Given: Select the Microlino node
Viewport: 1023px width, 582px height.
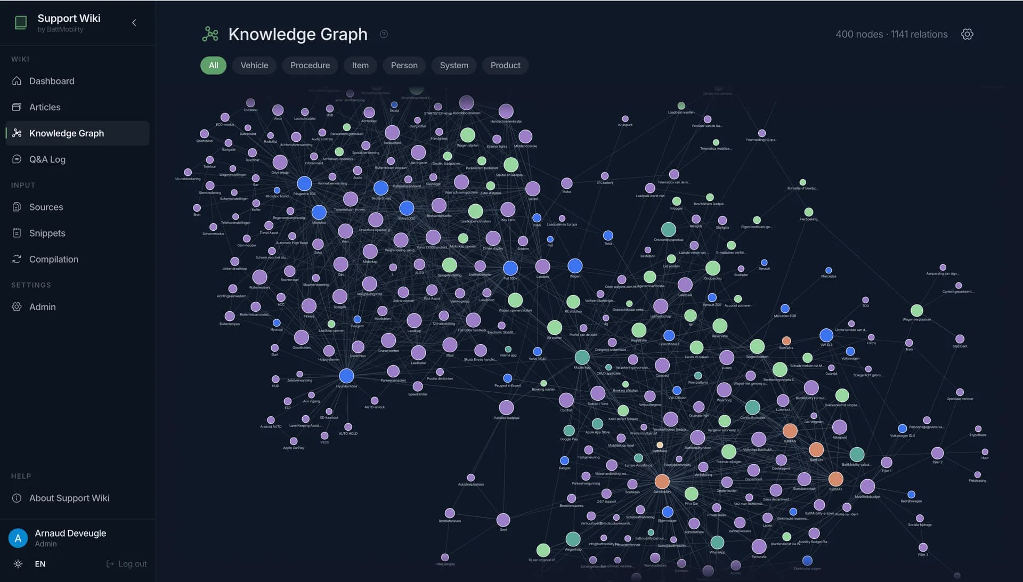Looking at the screenshot, I should 319,212.
